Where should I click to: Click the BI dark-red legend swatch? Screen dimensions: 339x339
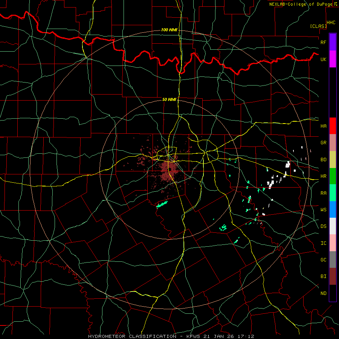pyautogui.click(x=333, y=276)
